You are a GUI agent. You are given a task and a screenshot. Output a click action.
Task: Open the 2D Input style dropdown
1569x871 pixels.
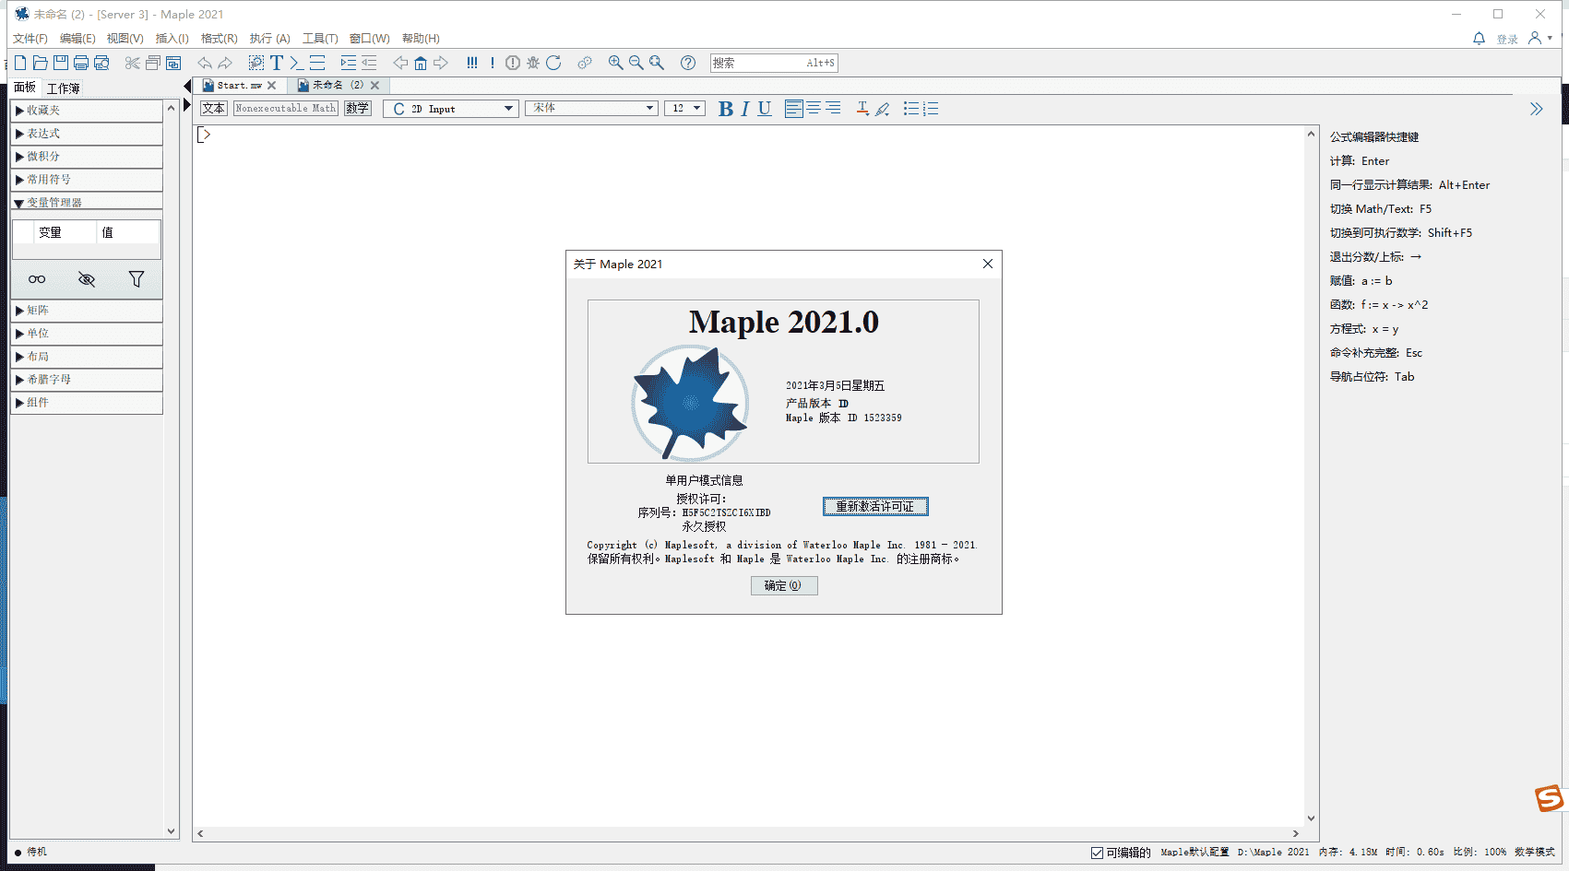(451, 109)
